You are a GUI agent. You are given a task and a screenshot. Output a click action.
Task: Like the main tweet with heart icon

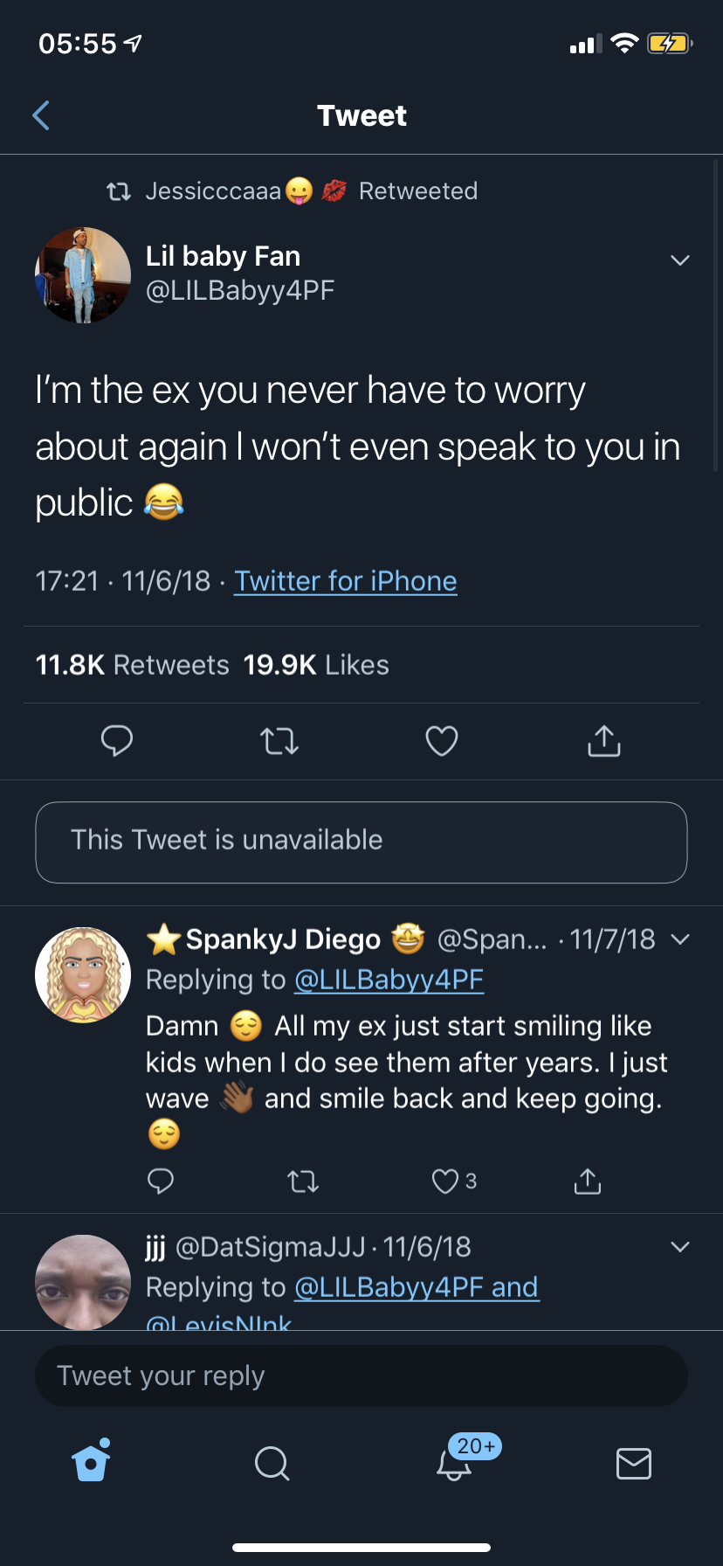pyautogui.click(x=442, y=741)
